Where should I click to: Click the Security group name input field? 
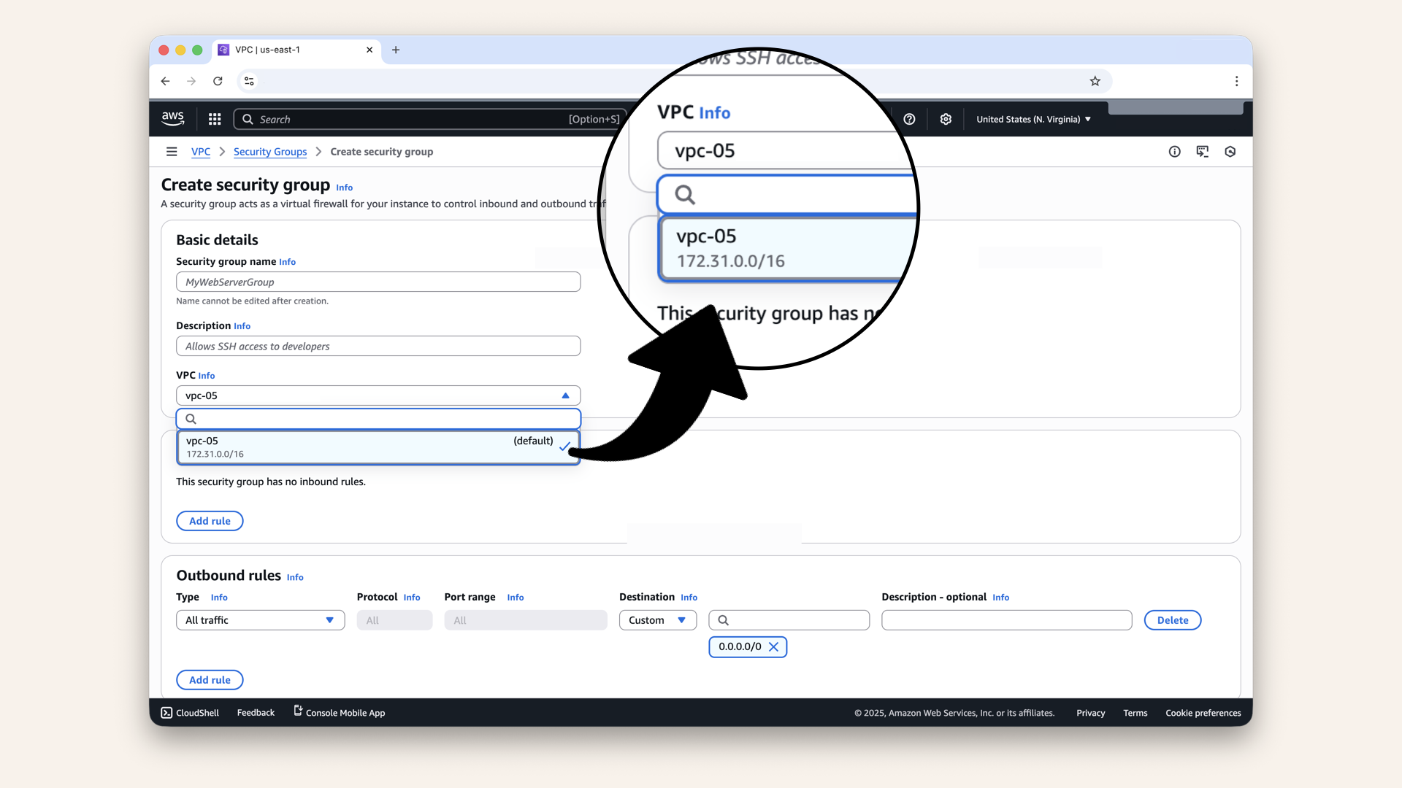(378, 282)
